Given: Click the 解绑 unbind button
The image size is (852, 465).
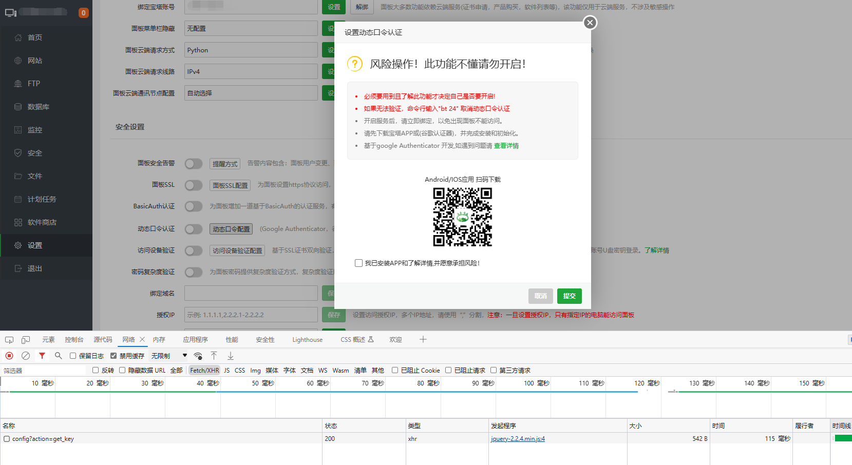Looking at the screenshot, I should click(x=362, y=7).
